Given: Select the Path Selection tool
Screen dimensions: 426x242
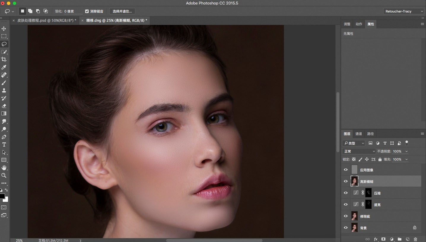Looking at the screenshot, I should tap(4, 152).
